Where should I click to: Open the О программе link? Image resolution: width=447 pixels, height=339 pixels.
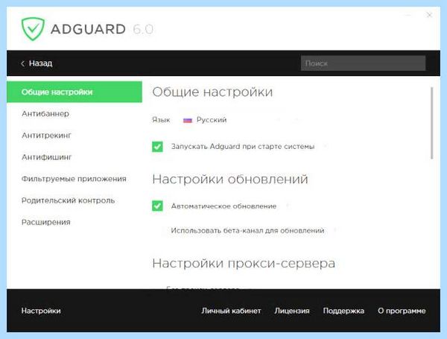tap(402, 311)
